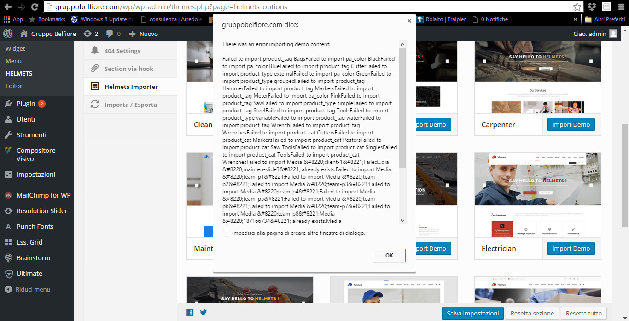Close the alert dialog with X
This screenshot has height=321, width=629.
pyautogui.click(x=409, y=21)
